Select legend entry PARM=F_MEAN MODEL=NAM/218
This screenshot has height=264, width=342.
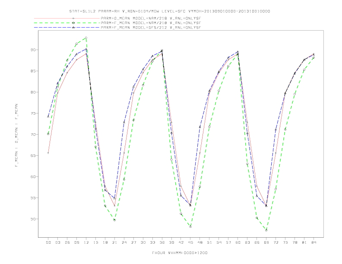(151, 23)
